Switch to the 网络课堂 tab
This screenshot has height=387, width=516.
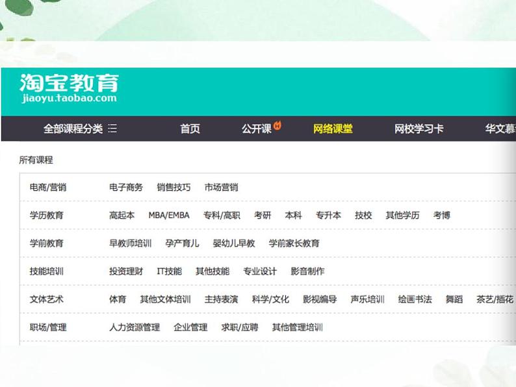333,129
